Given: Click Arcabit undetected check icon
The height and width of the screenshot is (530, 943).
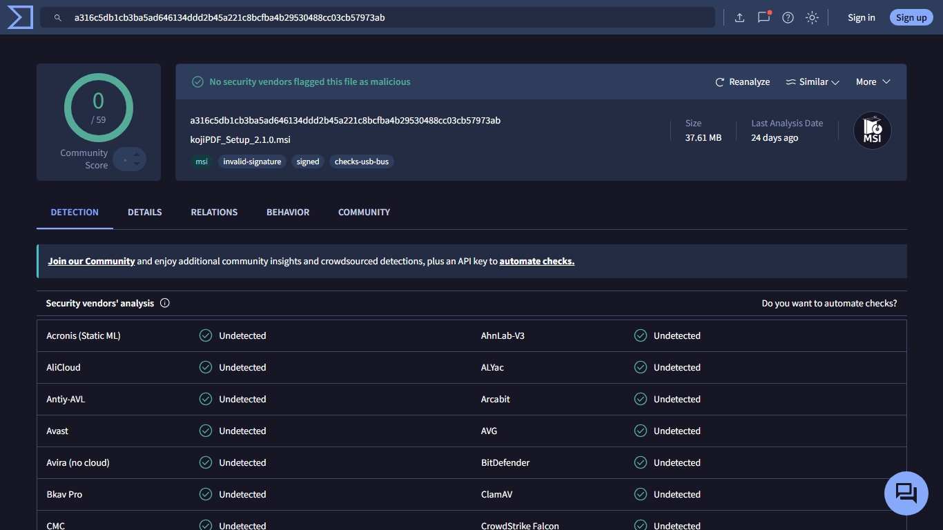Looking at the screenshot, I should 641,399.
